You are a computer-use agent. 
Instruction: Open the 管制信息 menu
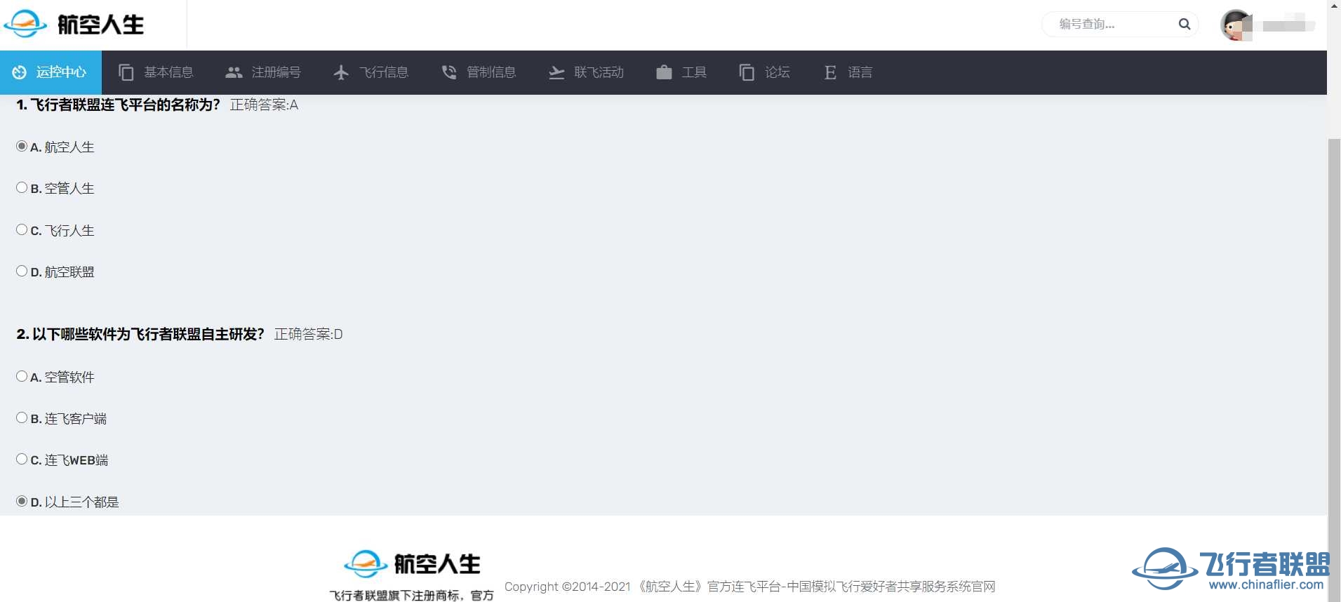point(479,72)
